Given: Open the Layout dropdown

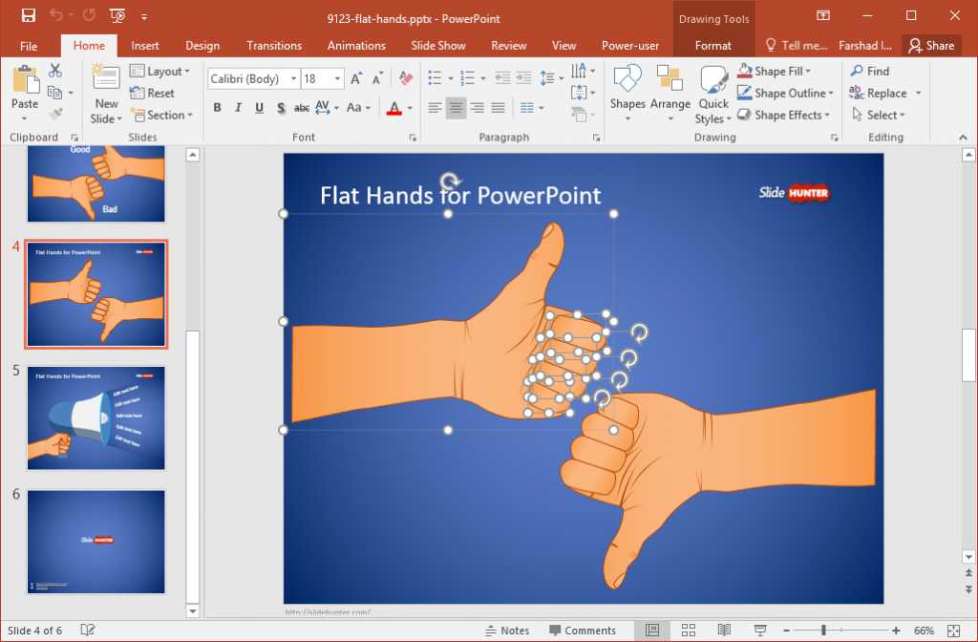Looking at the screenshot, I should (x=160, y=70).
